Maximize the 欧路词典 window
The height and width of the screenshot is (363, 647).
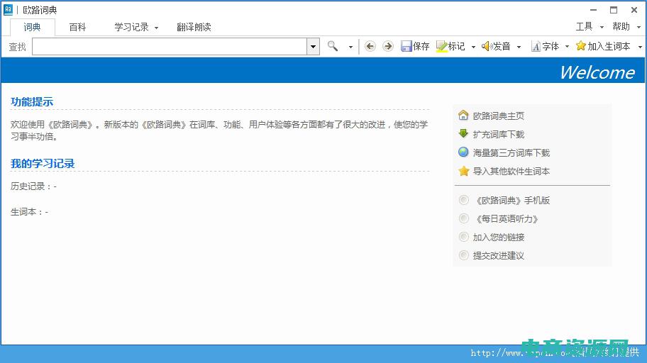coord(614,10)
